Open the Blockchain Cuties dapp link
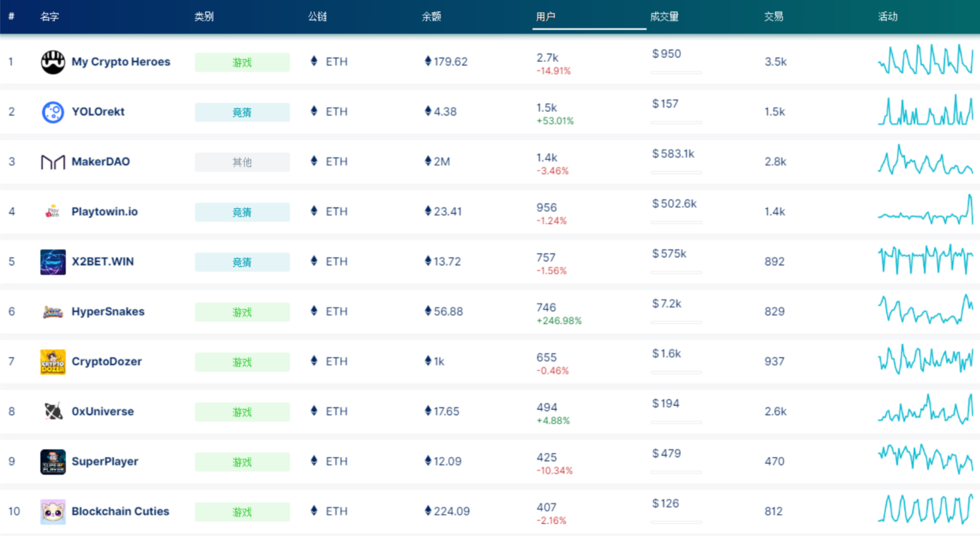The height and width of the screenshot is (536, 980). [120, 511]
